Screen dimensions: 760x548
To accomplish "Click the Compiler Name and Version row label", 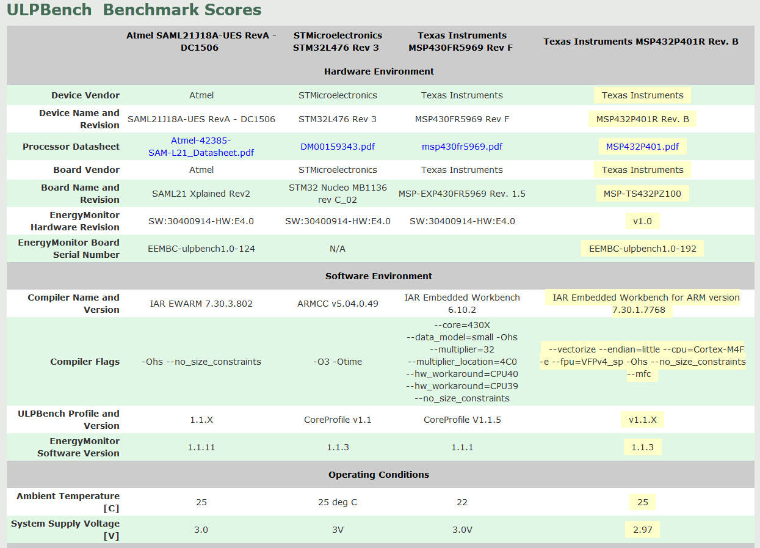I will click(74, 304).
